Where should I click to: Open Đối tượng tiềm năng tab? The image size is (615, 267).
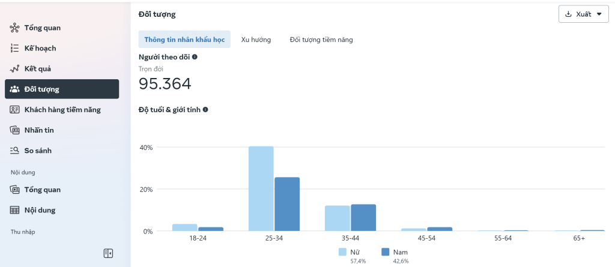click(321, 40)
